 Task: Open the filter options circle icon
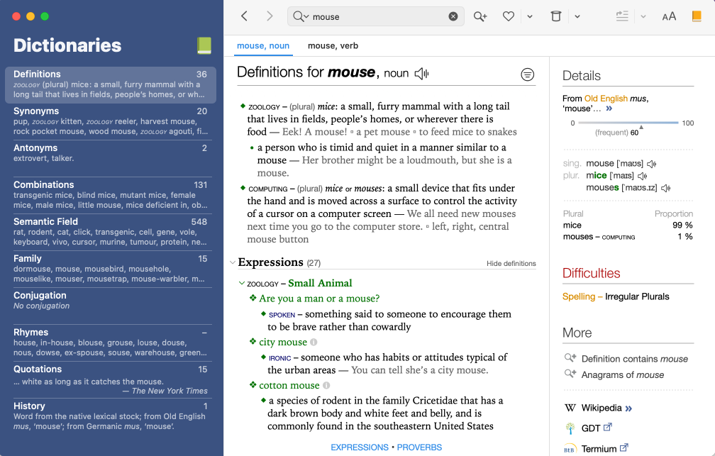click(x=527, y=74)
